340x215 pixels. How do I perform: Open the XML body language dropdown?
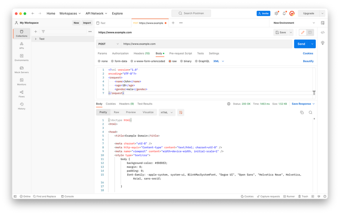point(219,61)
